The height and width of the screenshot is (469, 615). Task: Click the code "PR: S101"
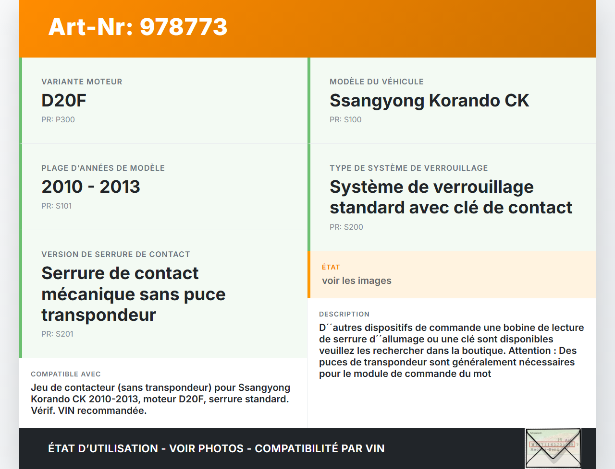coord(57,206)
